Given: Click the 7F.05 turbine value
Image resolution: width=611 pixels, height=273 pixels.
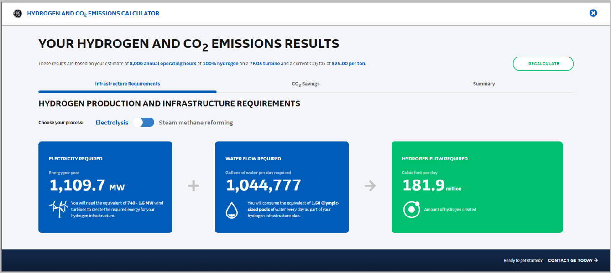Looking at the screenshot, I should coord(265,64).
